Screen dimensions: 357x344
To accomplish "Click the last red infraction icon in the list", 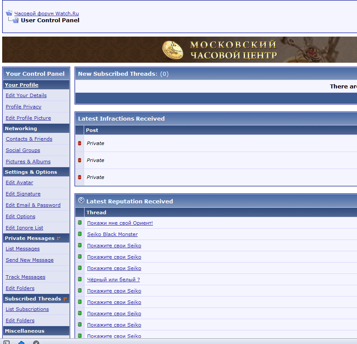I will coord(79,177).
